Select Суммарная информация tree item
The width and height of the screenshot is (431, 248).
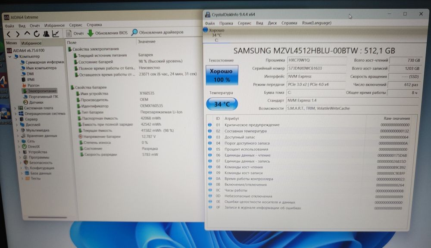tap(42, 62)
